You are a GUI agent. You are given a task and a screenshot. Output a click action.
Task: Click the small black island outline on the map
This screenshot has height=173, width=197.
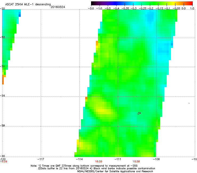pyautogui.click(x=139, y=113)
